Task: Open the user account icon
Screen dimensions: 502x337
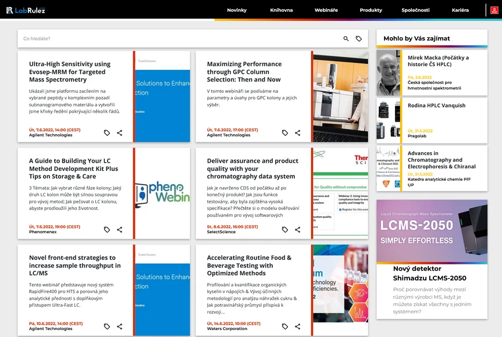Action: click(494, 10)
